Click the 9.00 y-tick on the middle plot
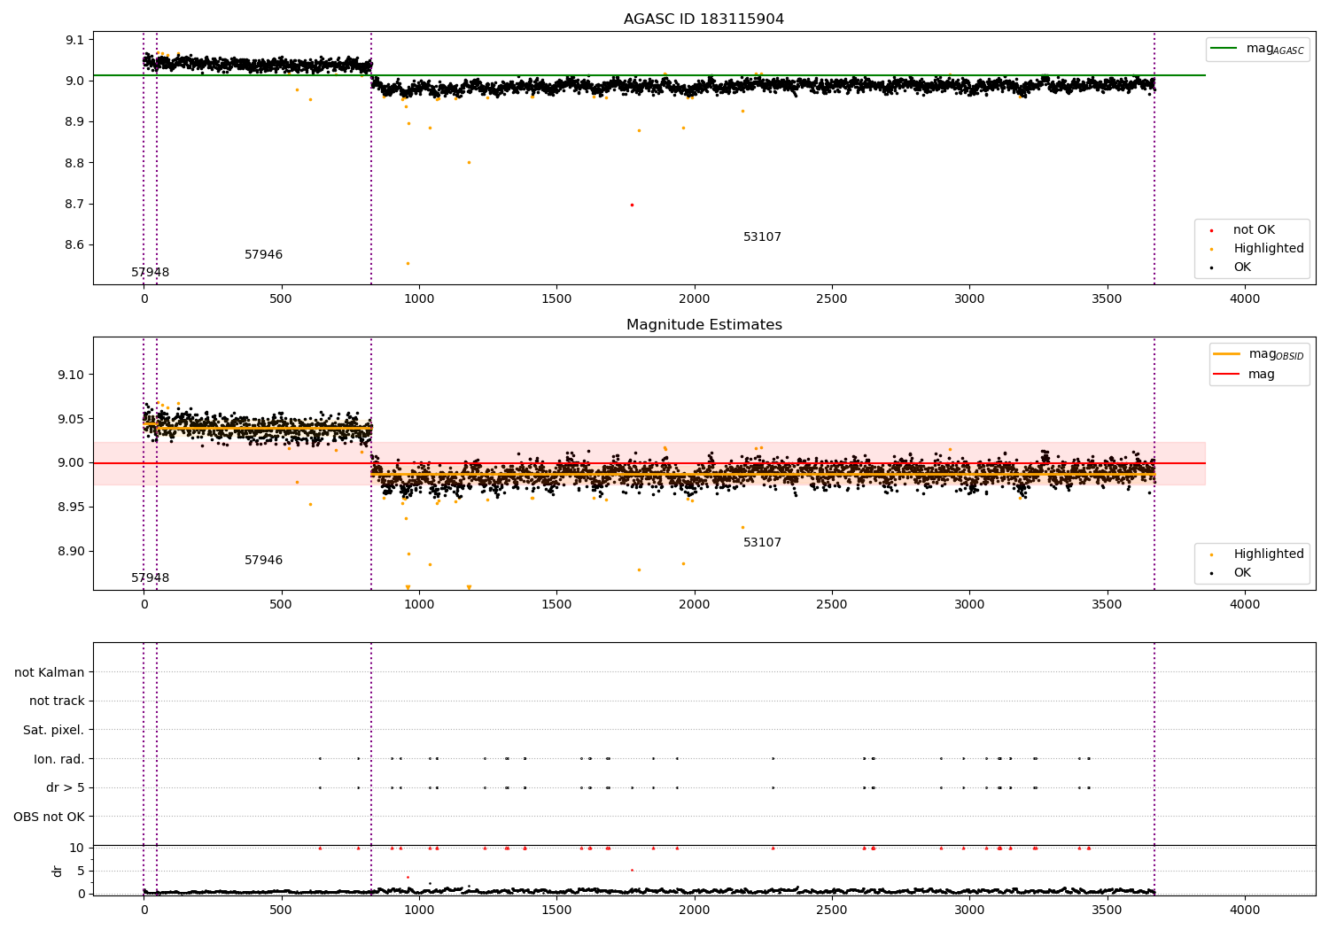This screenshot has width=1329, height=930. (x=71, y=462)
